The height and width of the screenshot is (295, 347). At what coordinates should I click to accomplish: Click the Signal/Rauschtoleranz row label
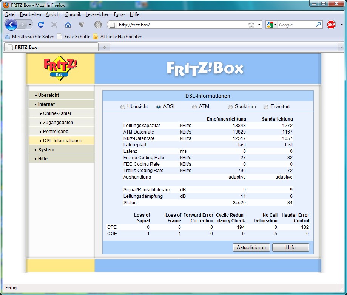click(147, 190)
